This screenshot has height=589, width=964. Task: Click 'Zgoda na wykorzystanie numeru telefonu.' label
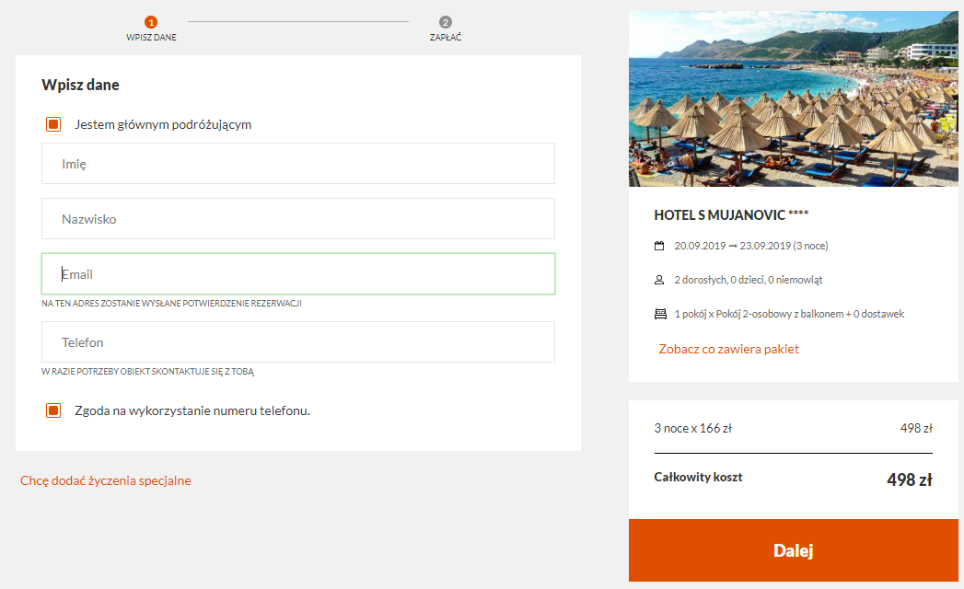pyautogui.click(x=192, y=410)
